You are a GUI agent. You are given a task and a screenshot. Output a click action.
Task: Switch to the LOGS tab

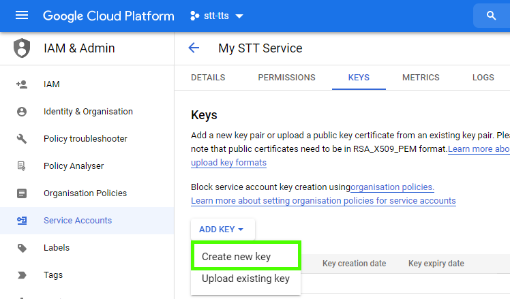click(x=483, y=78)
